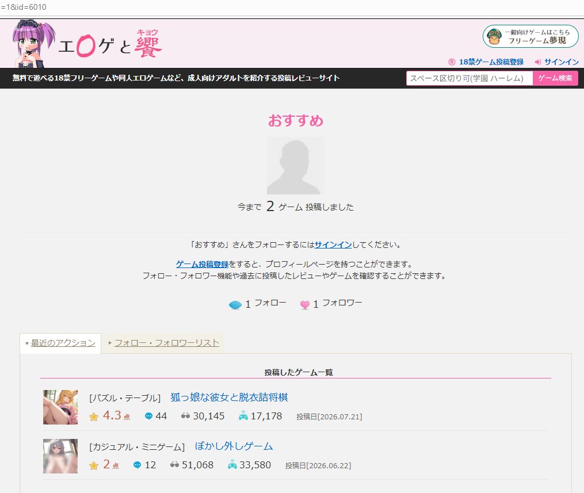Click the おすすめ profile name heading

296,121
